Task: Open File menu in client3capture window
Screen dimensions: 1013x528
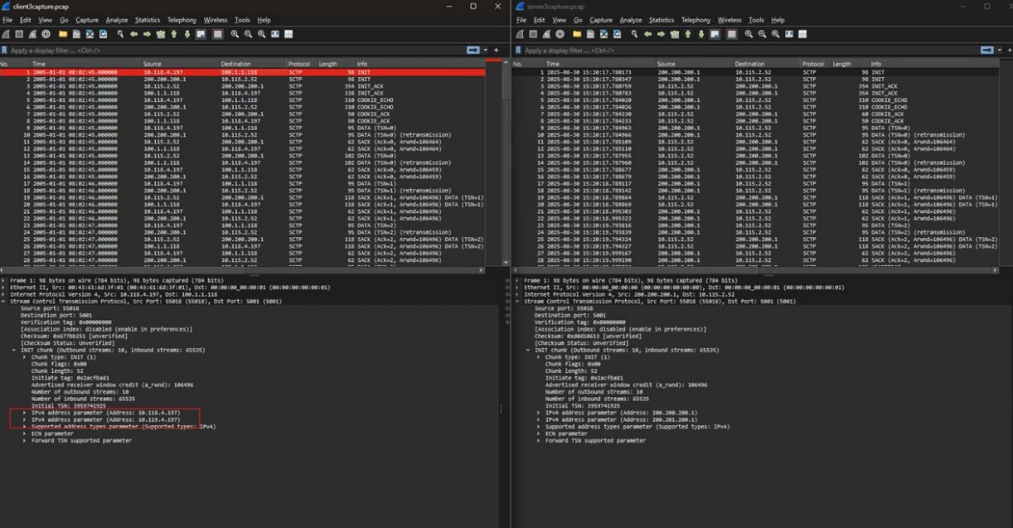Action: (7, 20)
